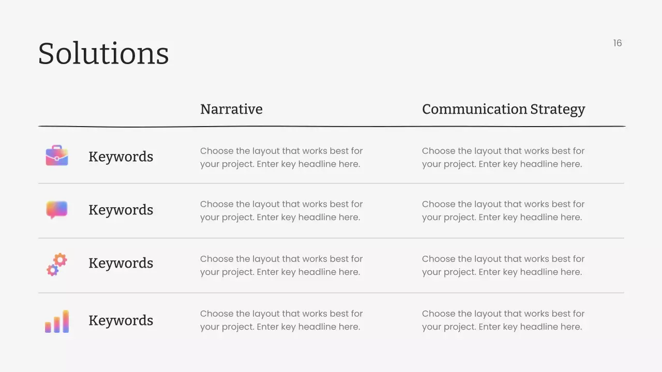Select the slide number 16
The image size is (662, 372).
click(x=617, y=43)
